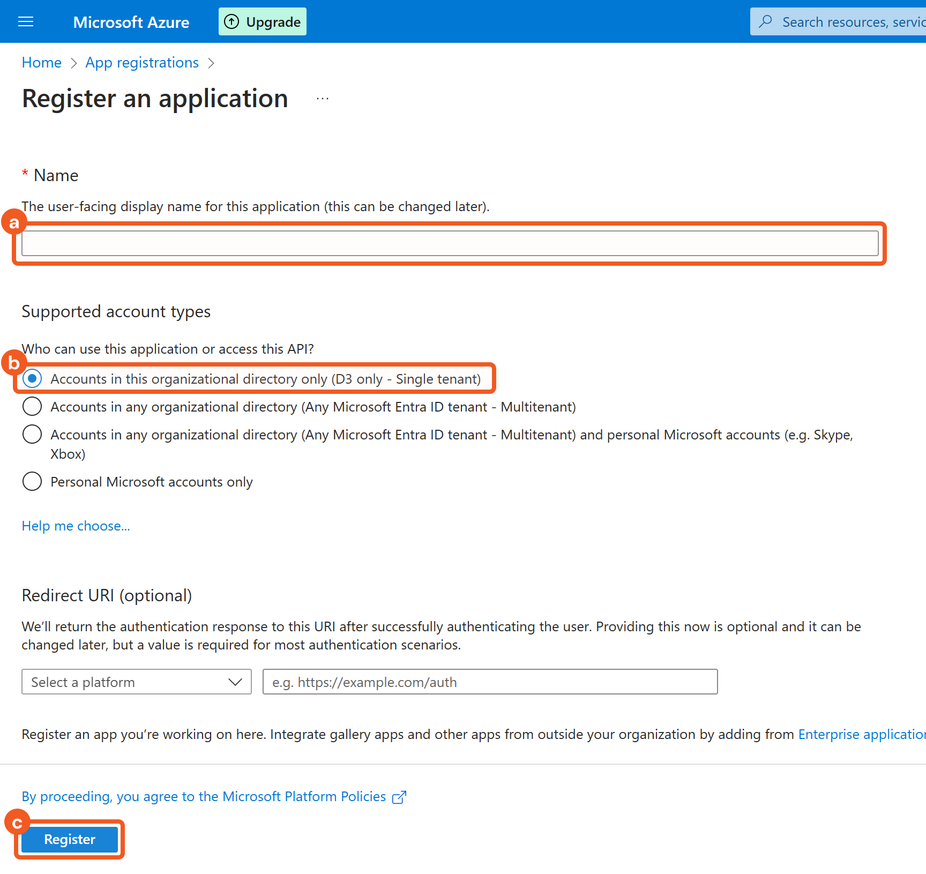Click the search magnifier icon
Viewport: 926px width, 874px height.
pos(766,21)
